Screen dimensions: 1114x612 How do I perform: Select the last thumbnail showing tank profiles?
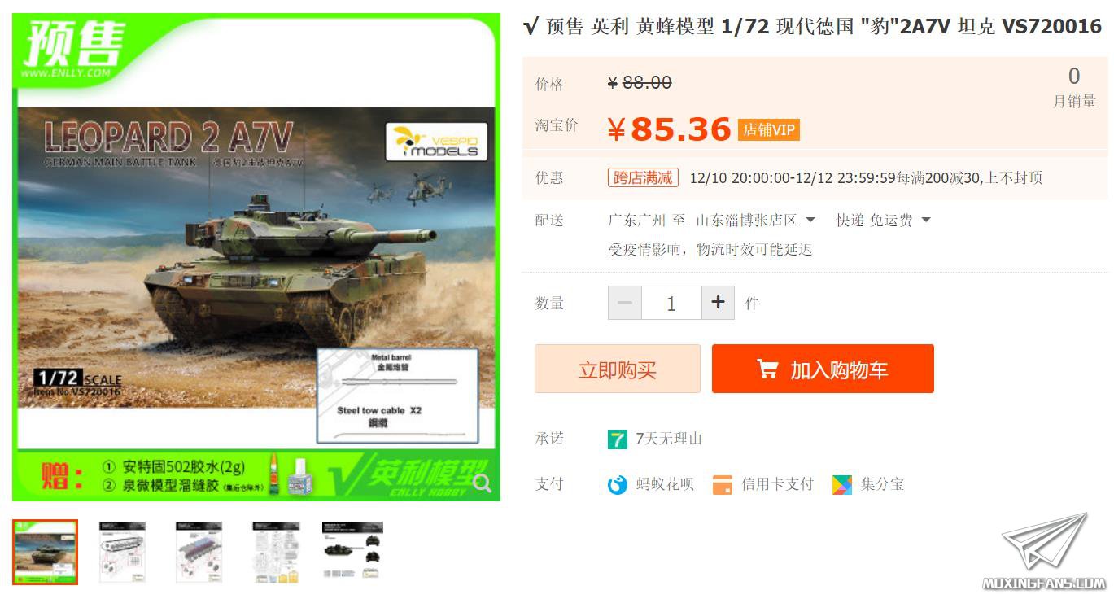(352, 552)
